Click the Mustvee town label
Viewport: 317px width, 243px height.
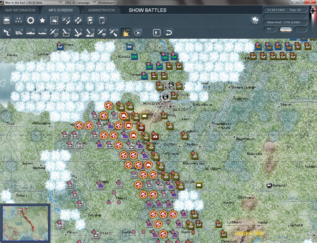pos(39,168)
